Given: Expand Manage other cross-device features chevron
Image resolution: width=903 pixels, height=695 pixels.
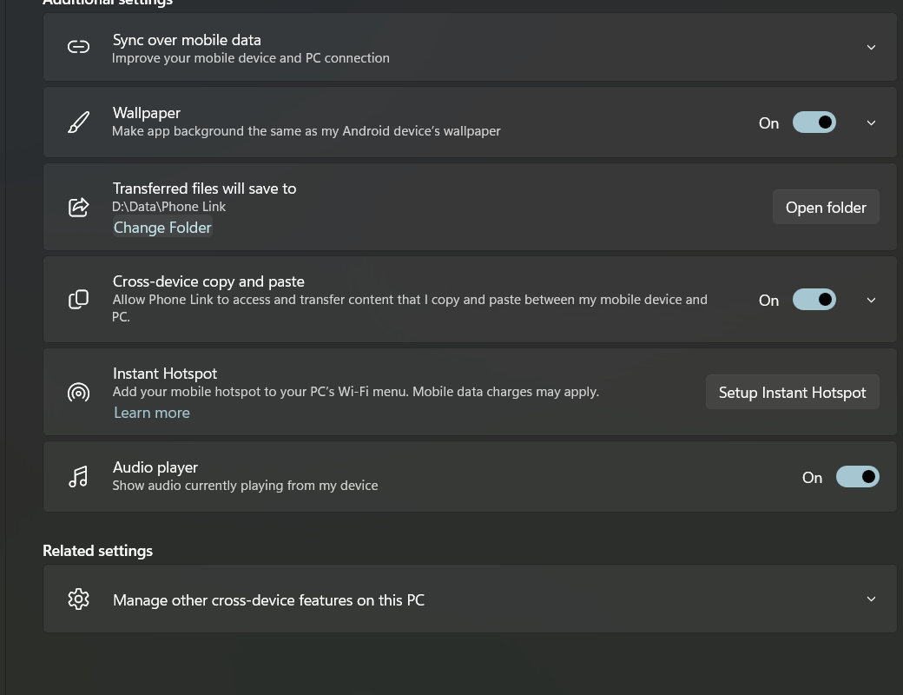Looking at the screenshot, I should pyautogui.click(x=871, y=599).
